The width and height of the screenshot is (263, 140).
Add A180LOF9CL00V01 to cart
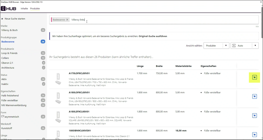click(x=254, y=96)
